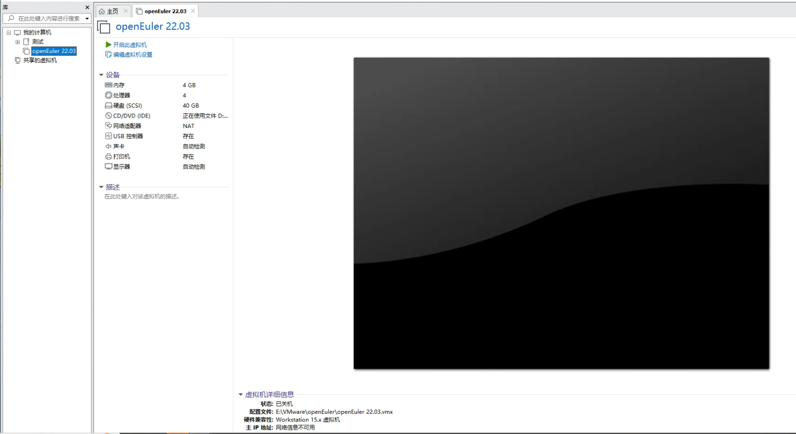Click the 4 GB memory value
Screen dimensions: 796x434
tap(189, 85)
